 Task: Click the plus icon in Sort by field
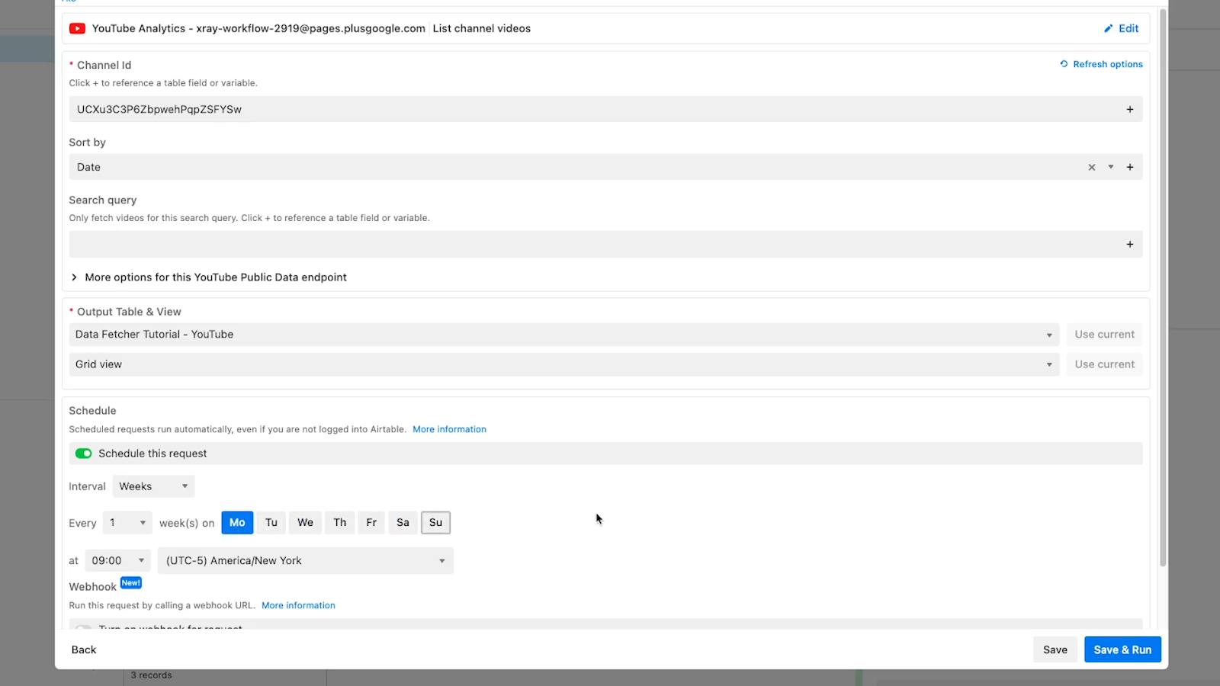[1130, 168]
